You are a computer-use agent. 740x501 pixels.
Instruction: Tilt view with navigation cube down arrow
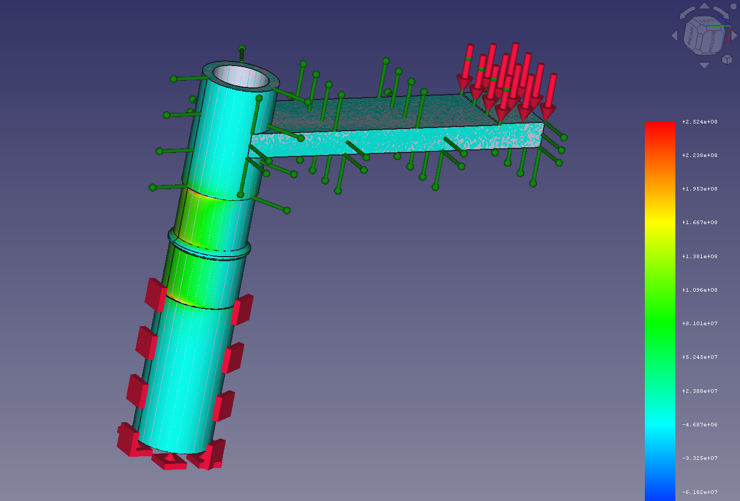[704, 65]
